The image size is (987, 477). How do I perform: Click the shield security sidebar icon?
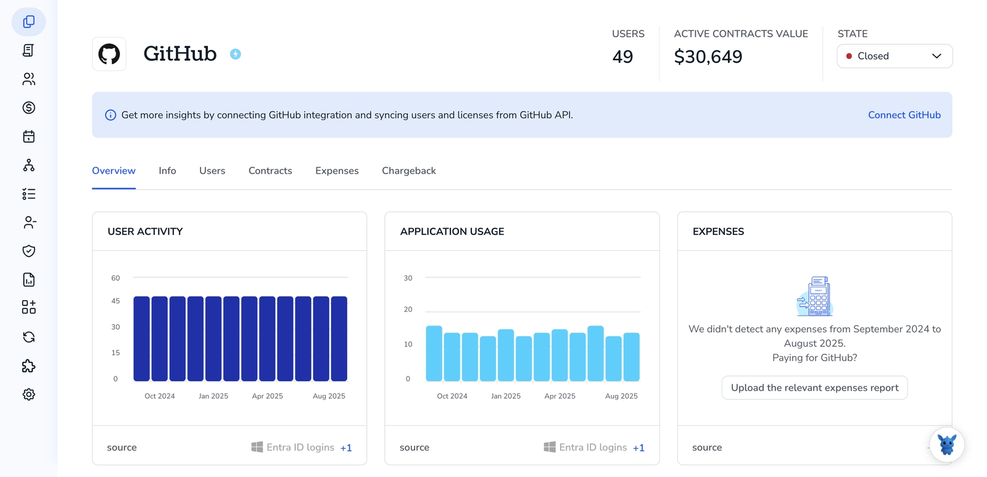tap(28, 251)
